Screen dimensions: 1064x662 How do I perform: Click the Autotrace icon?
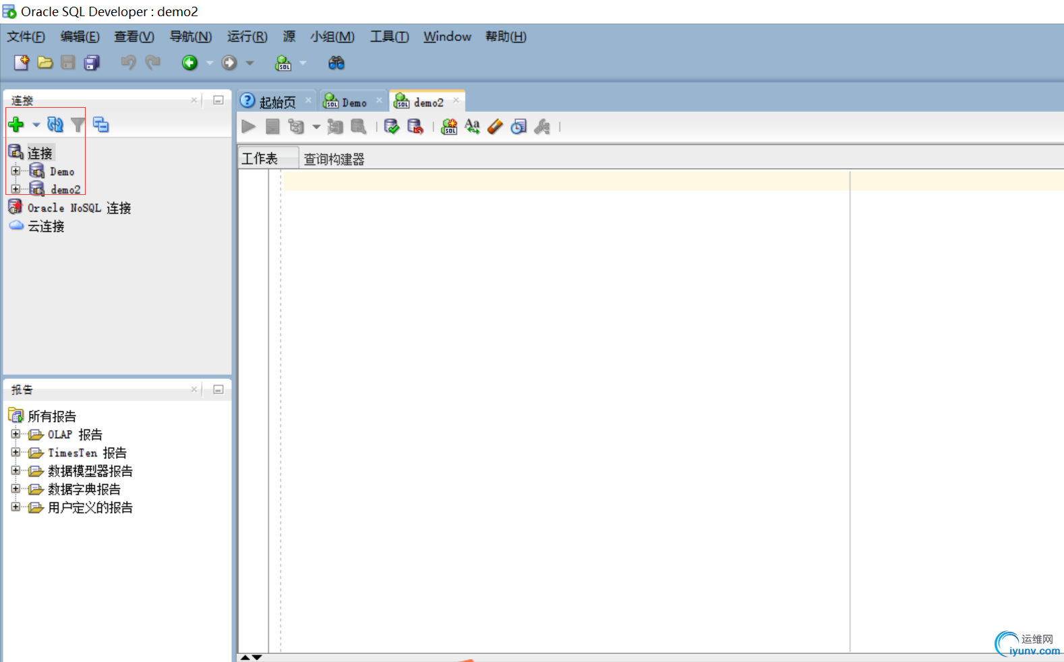[335, 126]
